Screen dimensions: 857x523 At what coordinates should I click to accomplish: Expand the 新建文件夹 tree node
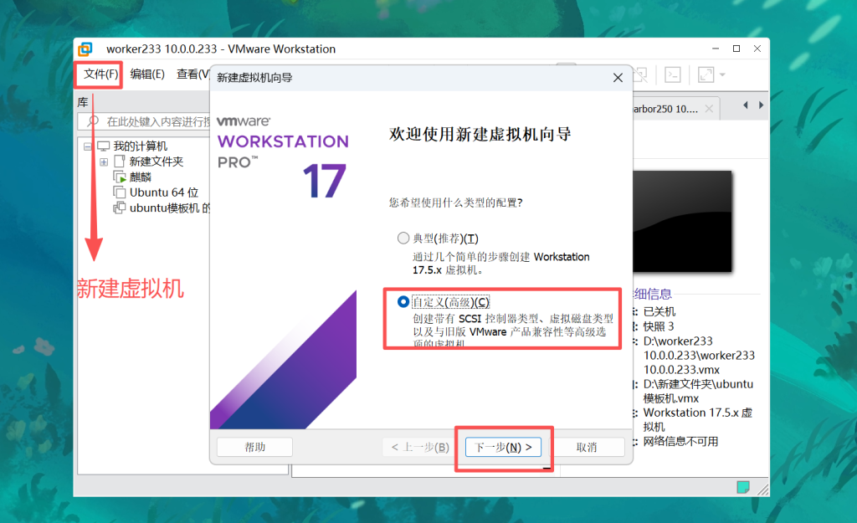pyautogui.click(x=104, y=162)
